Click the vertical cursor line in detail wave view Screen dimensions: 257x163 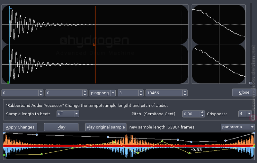219,44
